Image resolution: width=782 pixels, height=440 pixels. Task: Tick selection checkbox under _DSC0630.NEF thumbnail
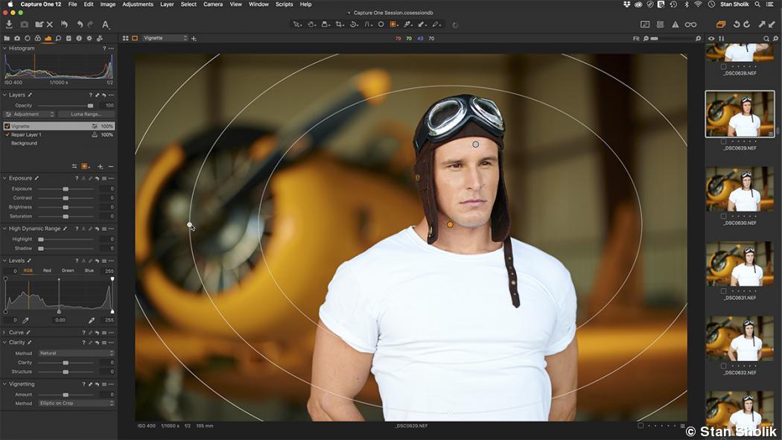[x=723, y=216]
